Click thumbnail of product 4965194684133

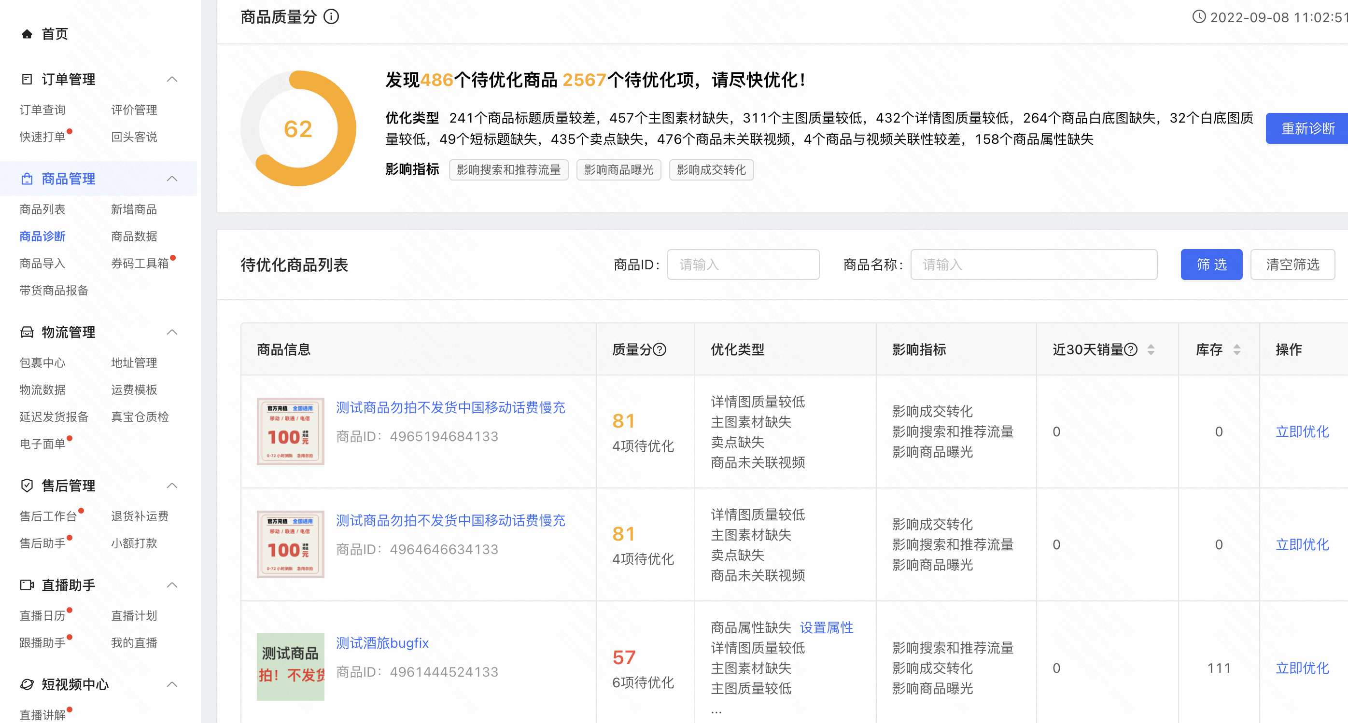click(291, 431)
